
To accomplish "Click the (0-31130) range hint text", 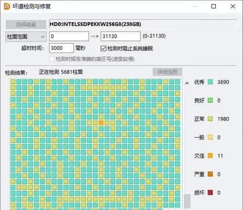I will pos(154,36).
